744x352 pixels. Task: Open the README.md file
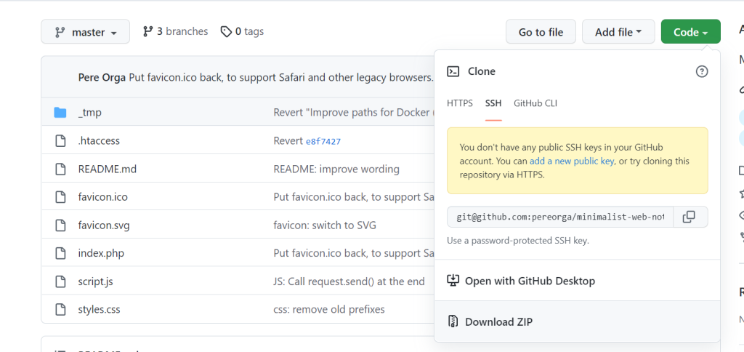coord(107,169)
